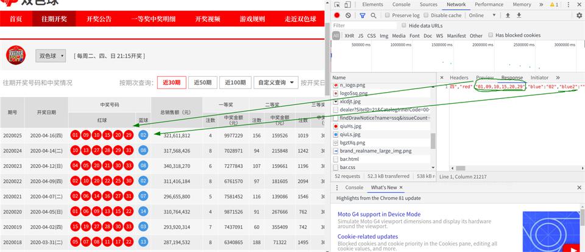Click the double color ball lottery logo
585x252 pixels.
16,55
